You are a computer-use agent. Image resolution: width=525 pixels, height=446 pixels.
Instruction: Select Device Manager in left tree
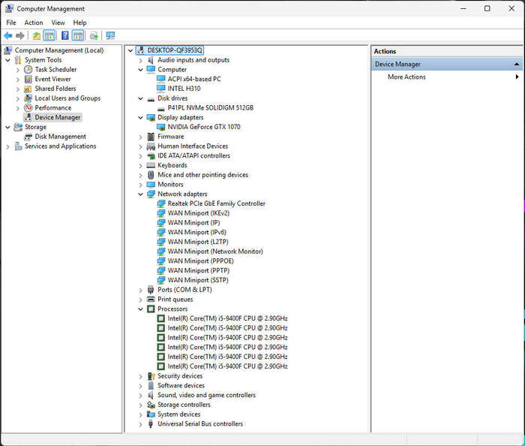click(58, 118)
